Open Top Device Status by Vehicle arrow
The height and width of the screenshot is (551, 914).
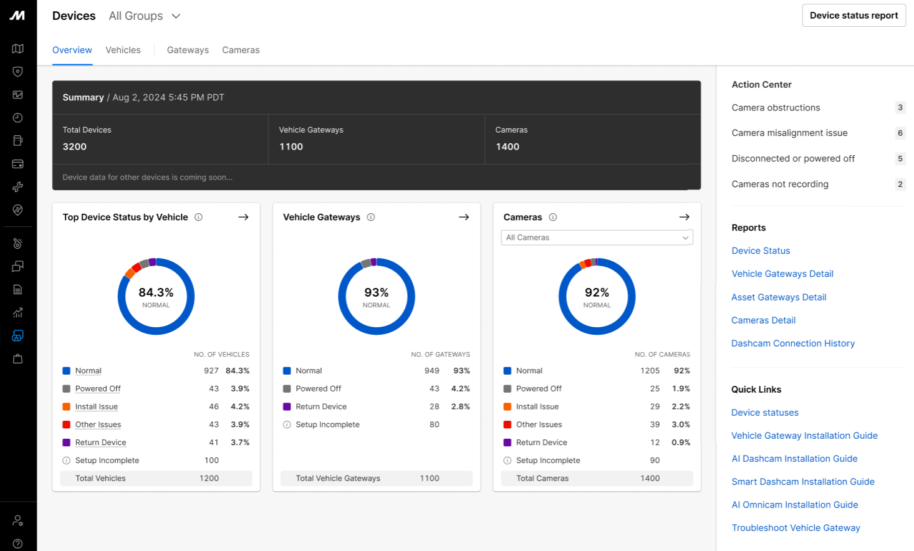243,217
